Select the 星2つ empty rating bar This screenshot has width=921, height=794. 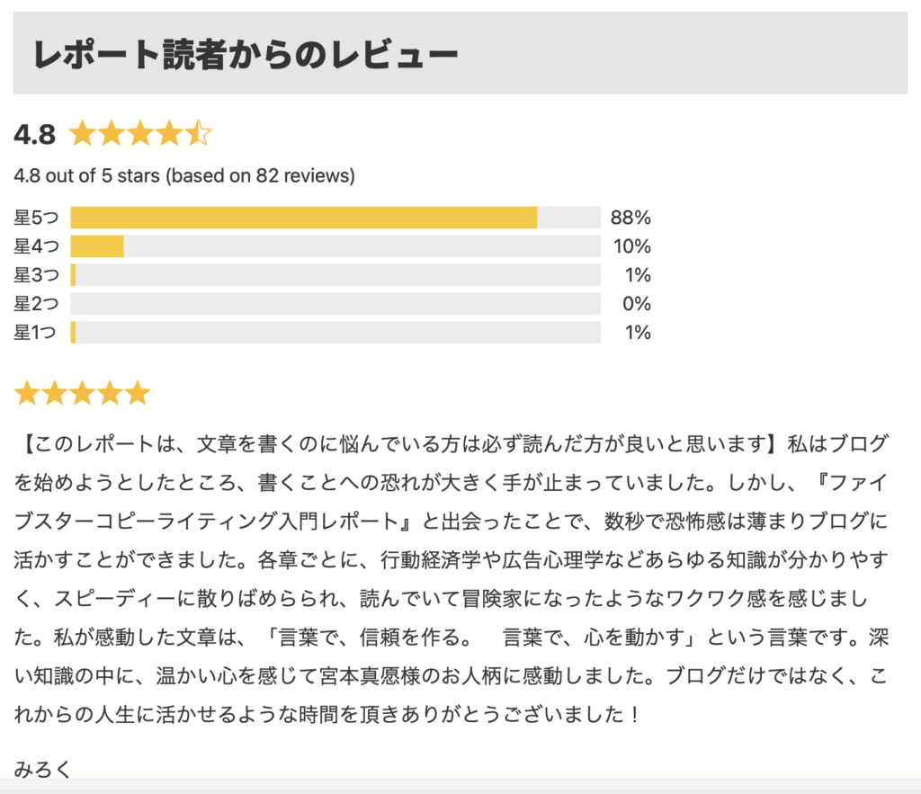(x=335, y=304)
